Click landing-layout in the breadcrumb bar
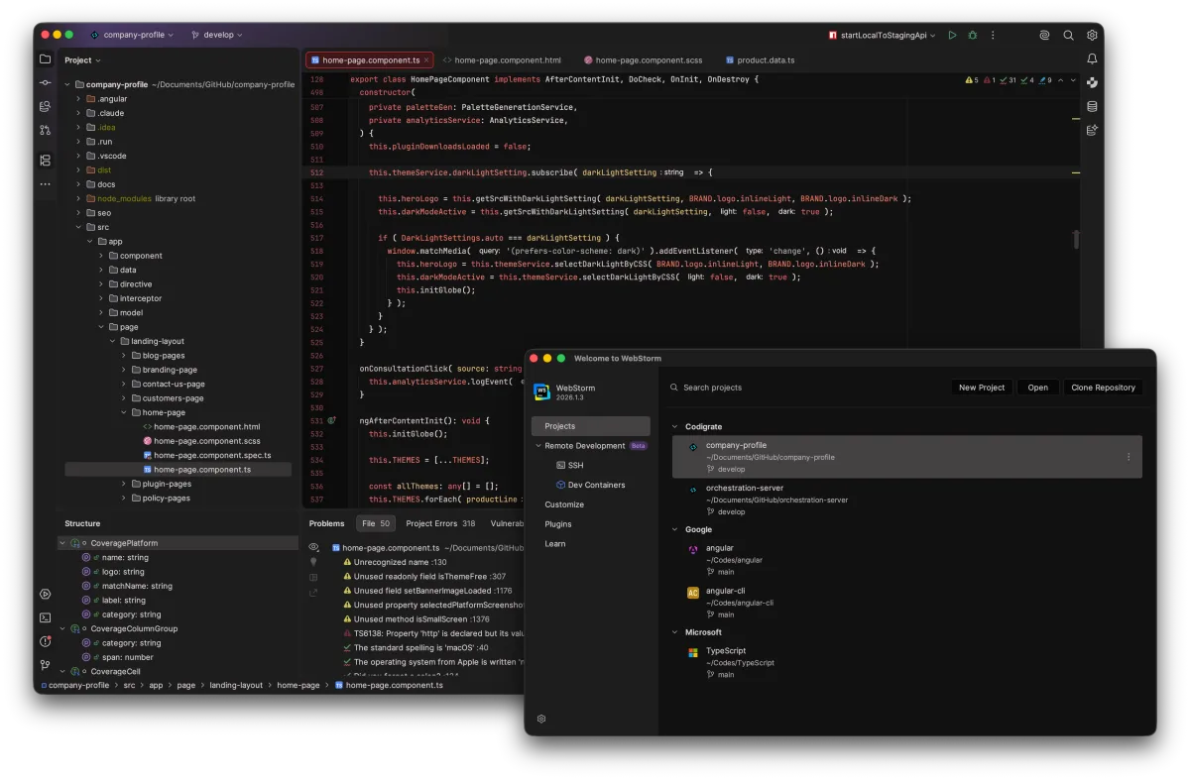The height and width of the screenshot is (780, 1190). [x=236, y=685]
